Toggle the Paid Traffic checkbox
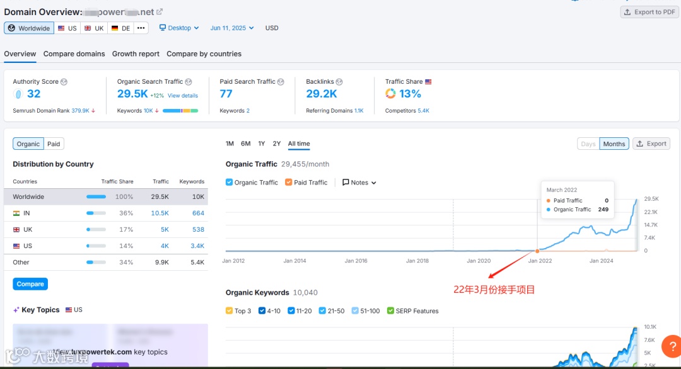Screen dimensions: 681x369 (288, 182)
